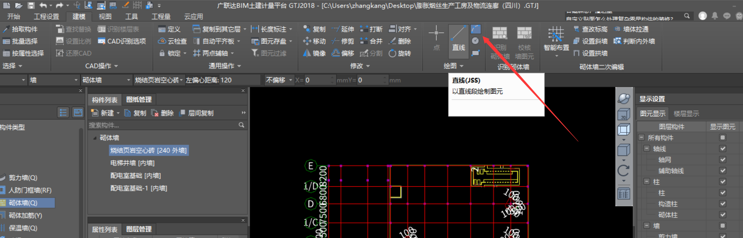Click the 智能布置 smart layout tool
Image resolution: width=743 pixels, height=238 pixels.
pyautogui.click(x=556, y=41)
